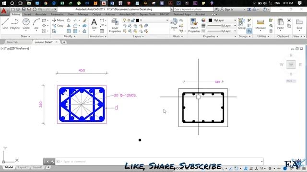This screenshot has width=307, height=172.
Task: Click the keyword search input field
Action: click(193, 9)
